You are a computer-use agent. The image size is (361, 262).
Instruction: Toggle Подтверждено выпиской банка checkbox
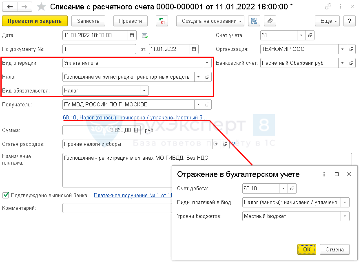tap(5, 195)
